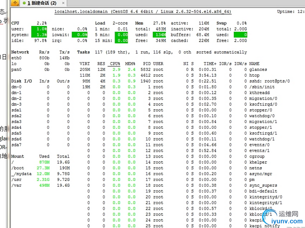Click the TIME+ column header

pos(210,64)
